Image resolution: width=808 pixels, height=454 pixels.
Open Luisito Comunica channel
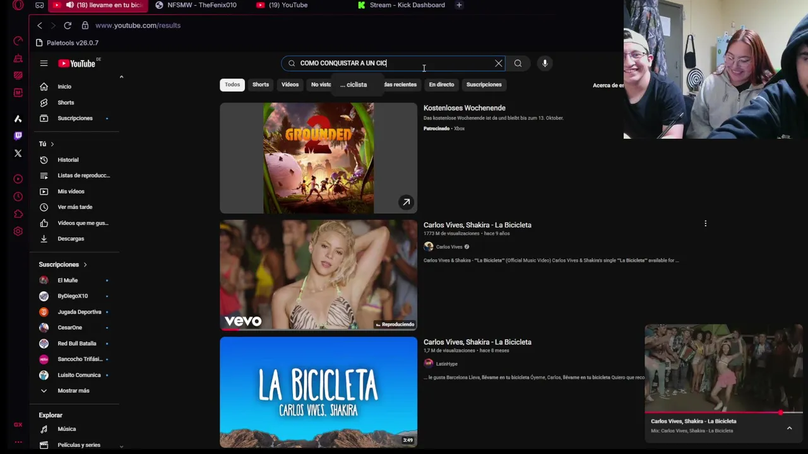(x=79, y=375)
